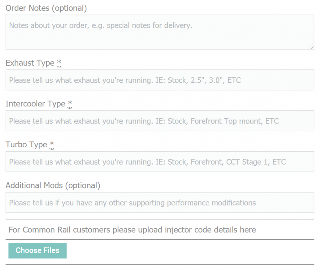
Task: Focus the field mentioning Forefront Top mount
Action: (x=160, y=121)
